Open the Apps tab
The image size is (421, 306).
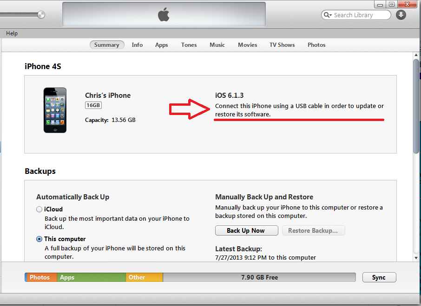(161, 45)
